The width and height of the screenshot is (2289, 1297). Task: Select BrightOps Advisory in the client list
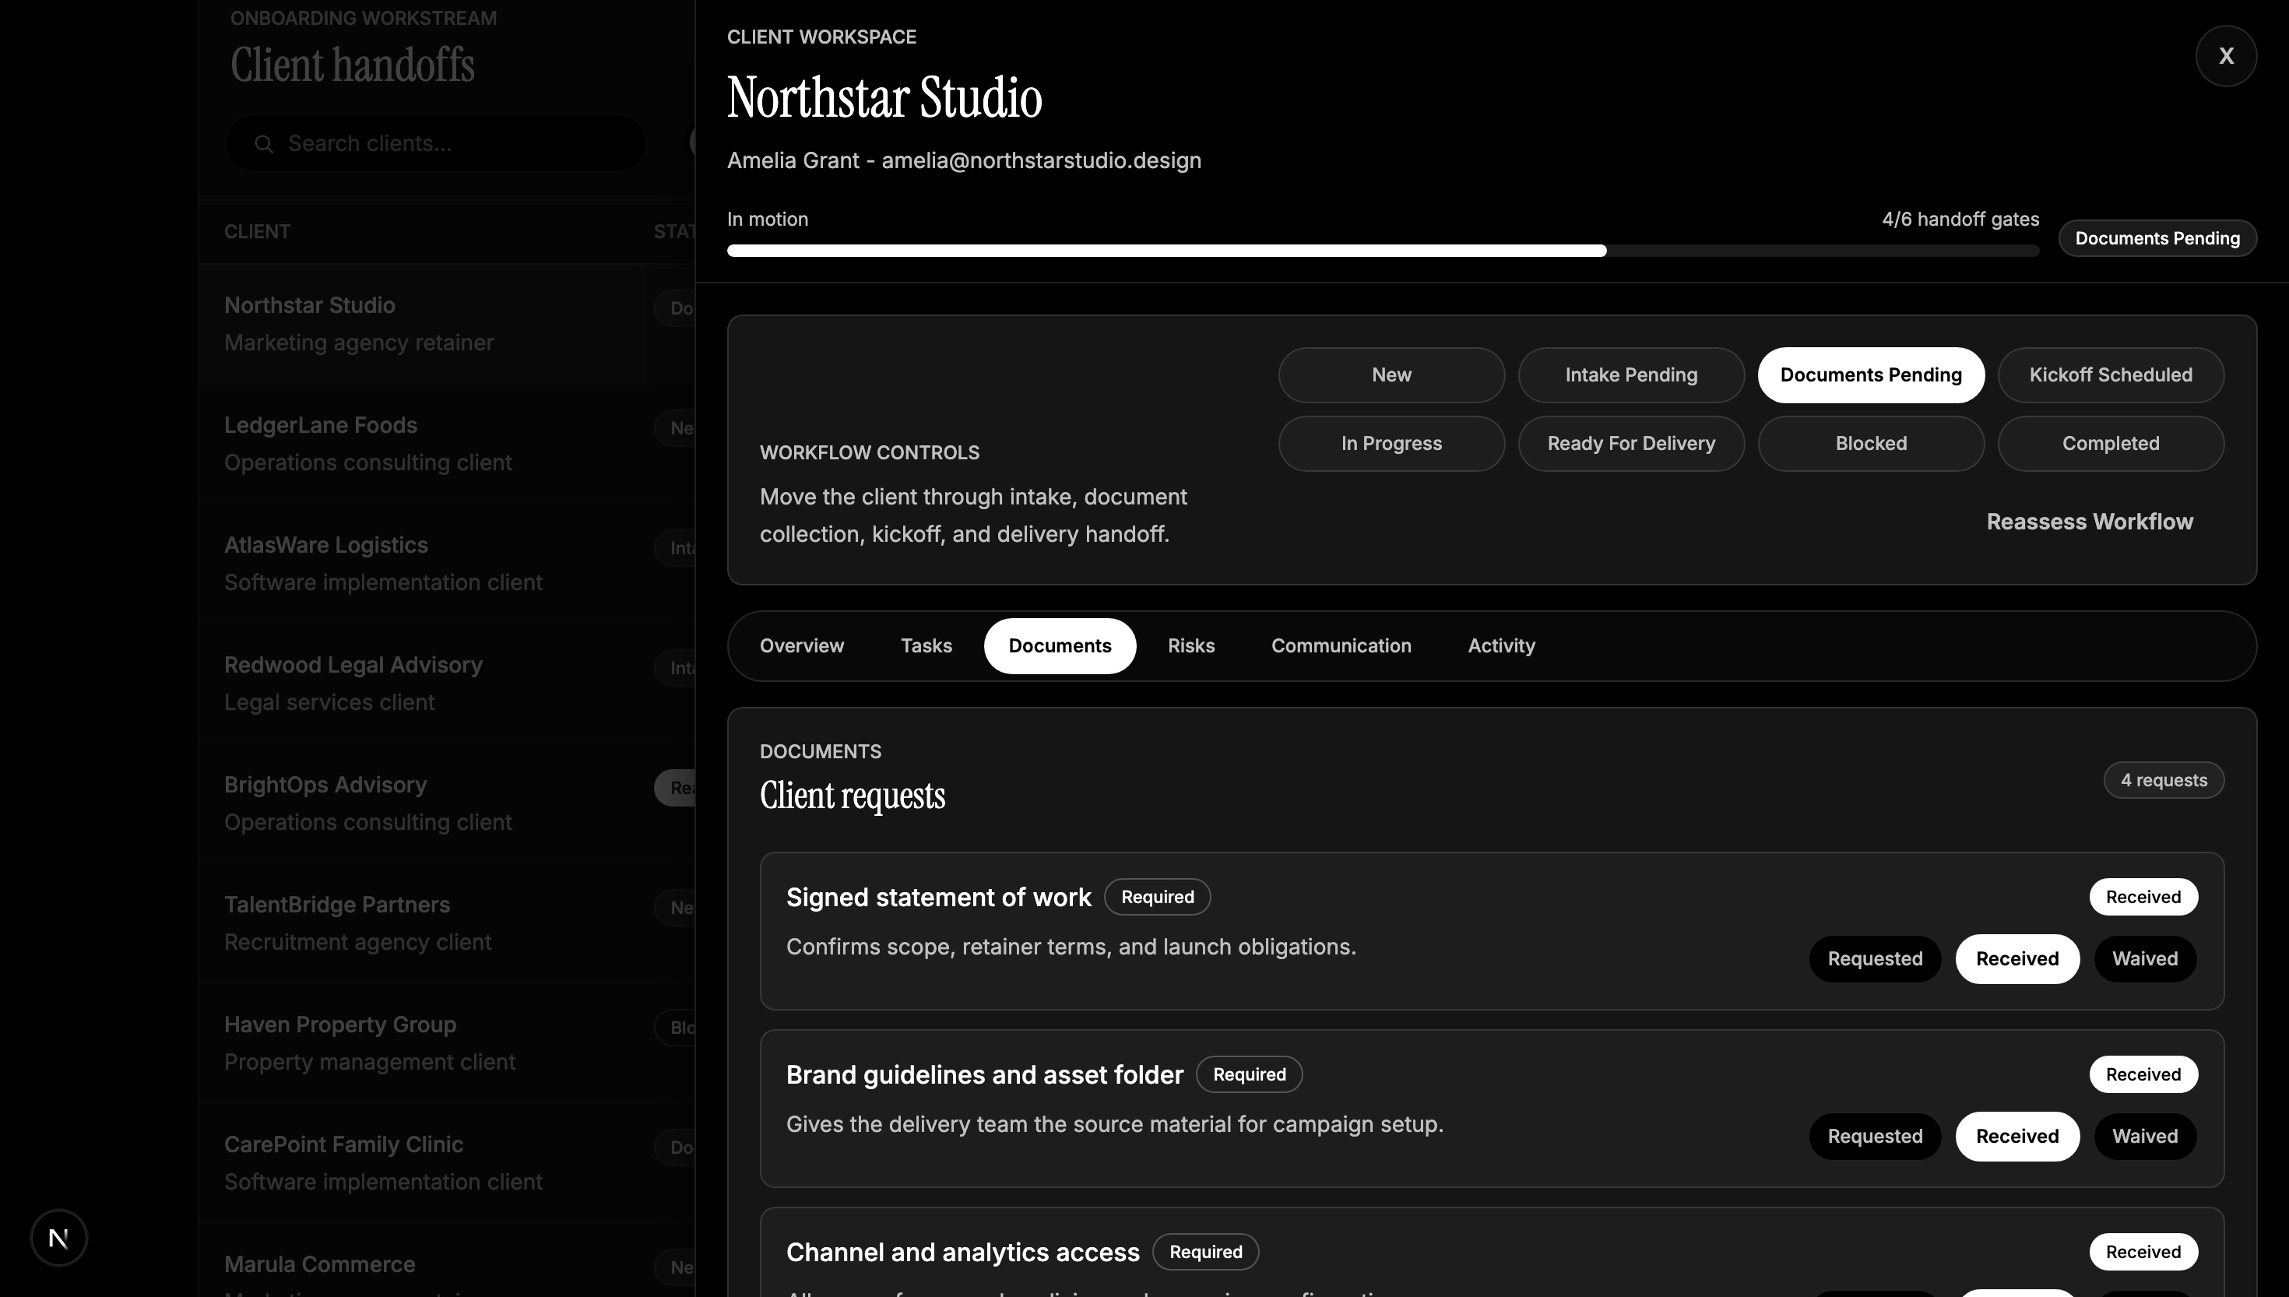[446, 803]
